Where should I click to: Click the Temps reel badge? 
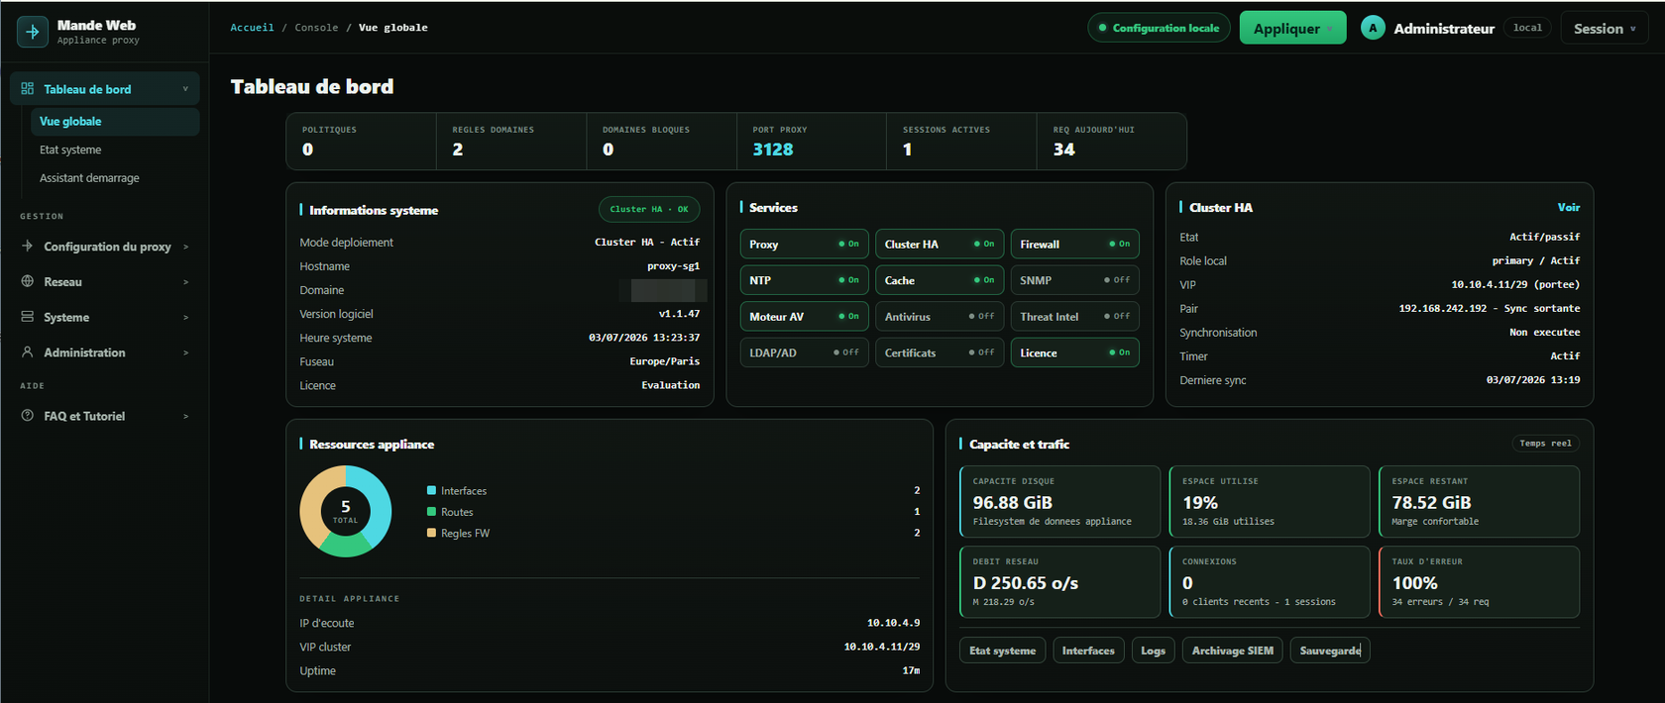1545,444
